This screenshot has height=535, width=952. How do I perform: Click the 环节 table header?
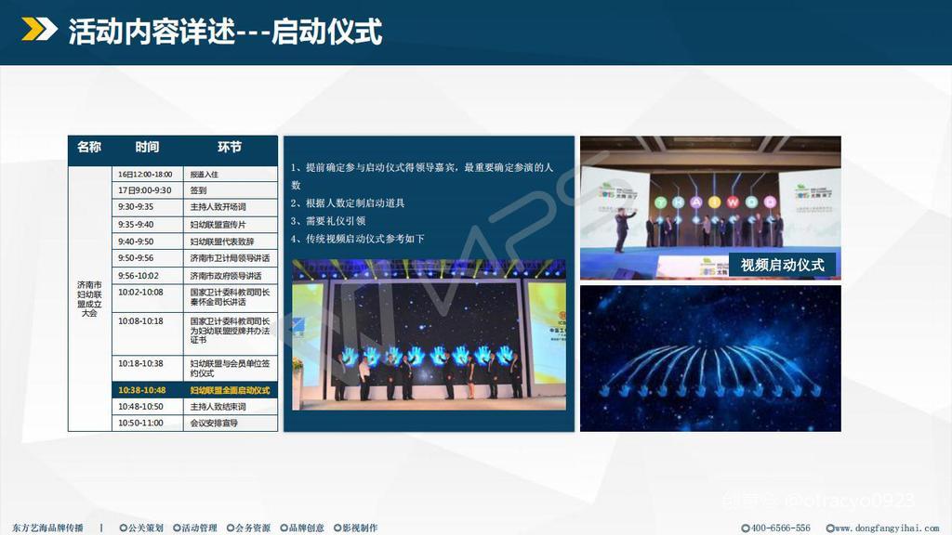point(230,147)
